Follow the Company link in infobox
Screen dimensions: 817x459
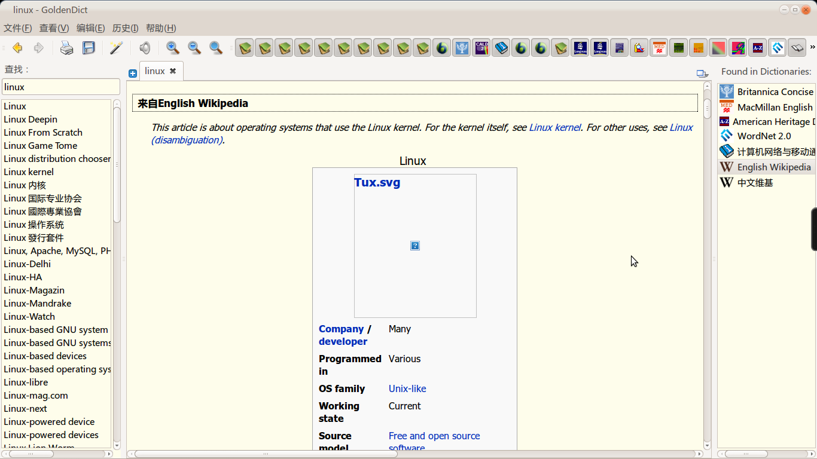[x=341, y=329]
